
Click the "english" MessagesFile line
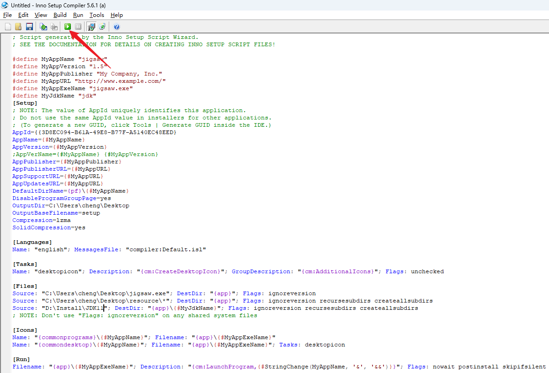pos(109,249)
